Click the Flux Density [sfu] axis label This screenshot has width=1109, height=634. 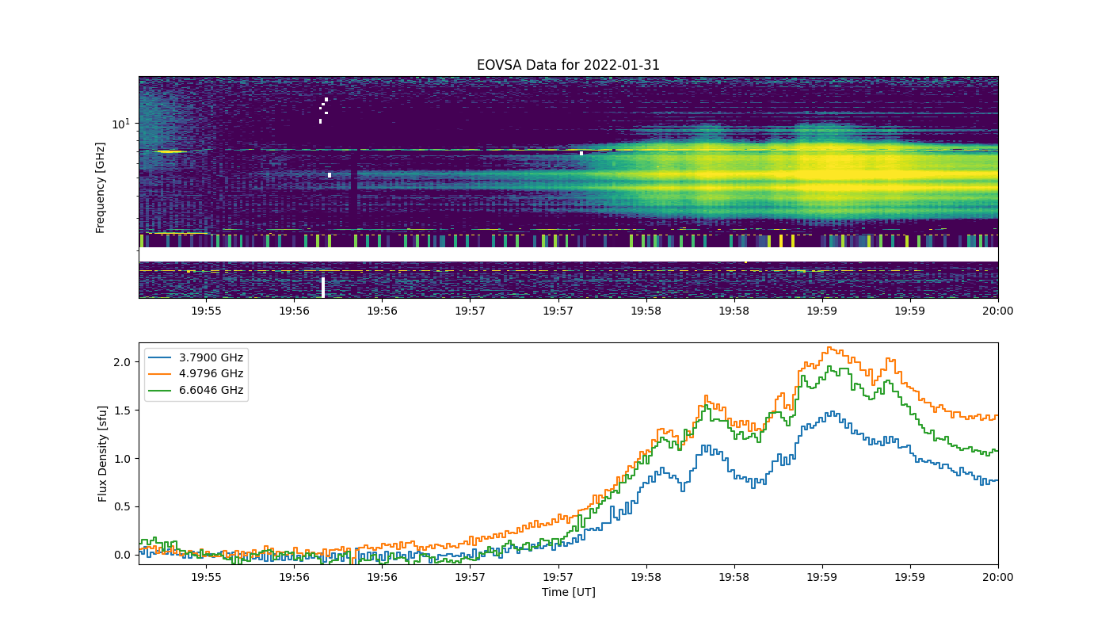coord(103,453)
